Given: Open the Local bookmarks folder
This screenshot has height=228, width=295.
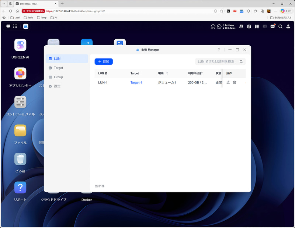Looking at the screenshot, I should click(x=15, y=18).
